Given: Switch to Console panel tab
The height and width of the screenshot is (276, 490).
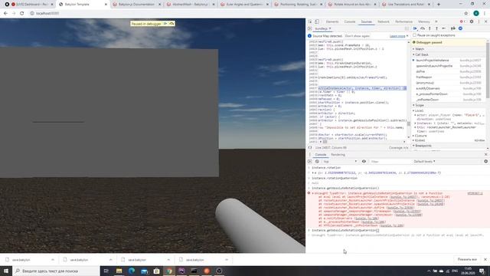Looking at the screenshot, I should pyautogui.click(x=350, y=21).
